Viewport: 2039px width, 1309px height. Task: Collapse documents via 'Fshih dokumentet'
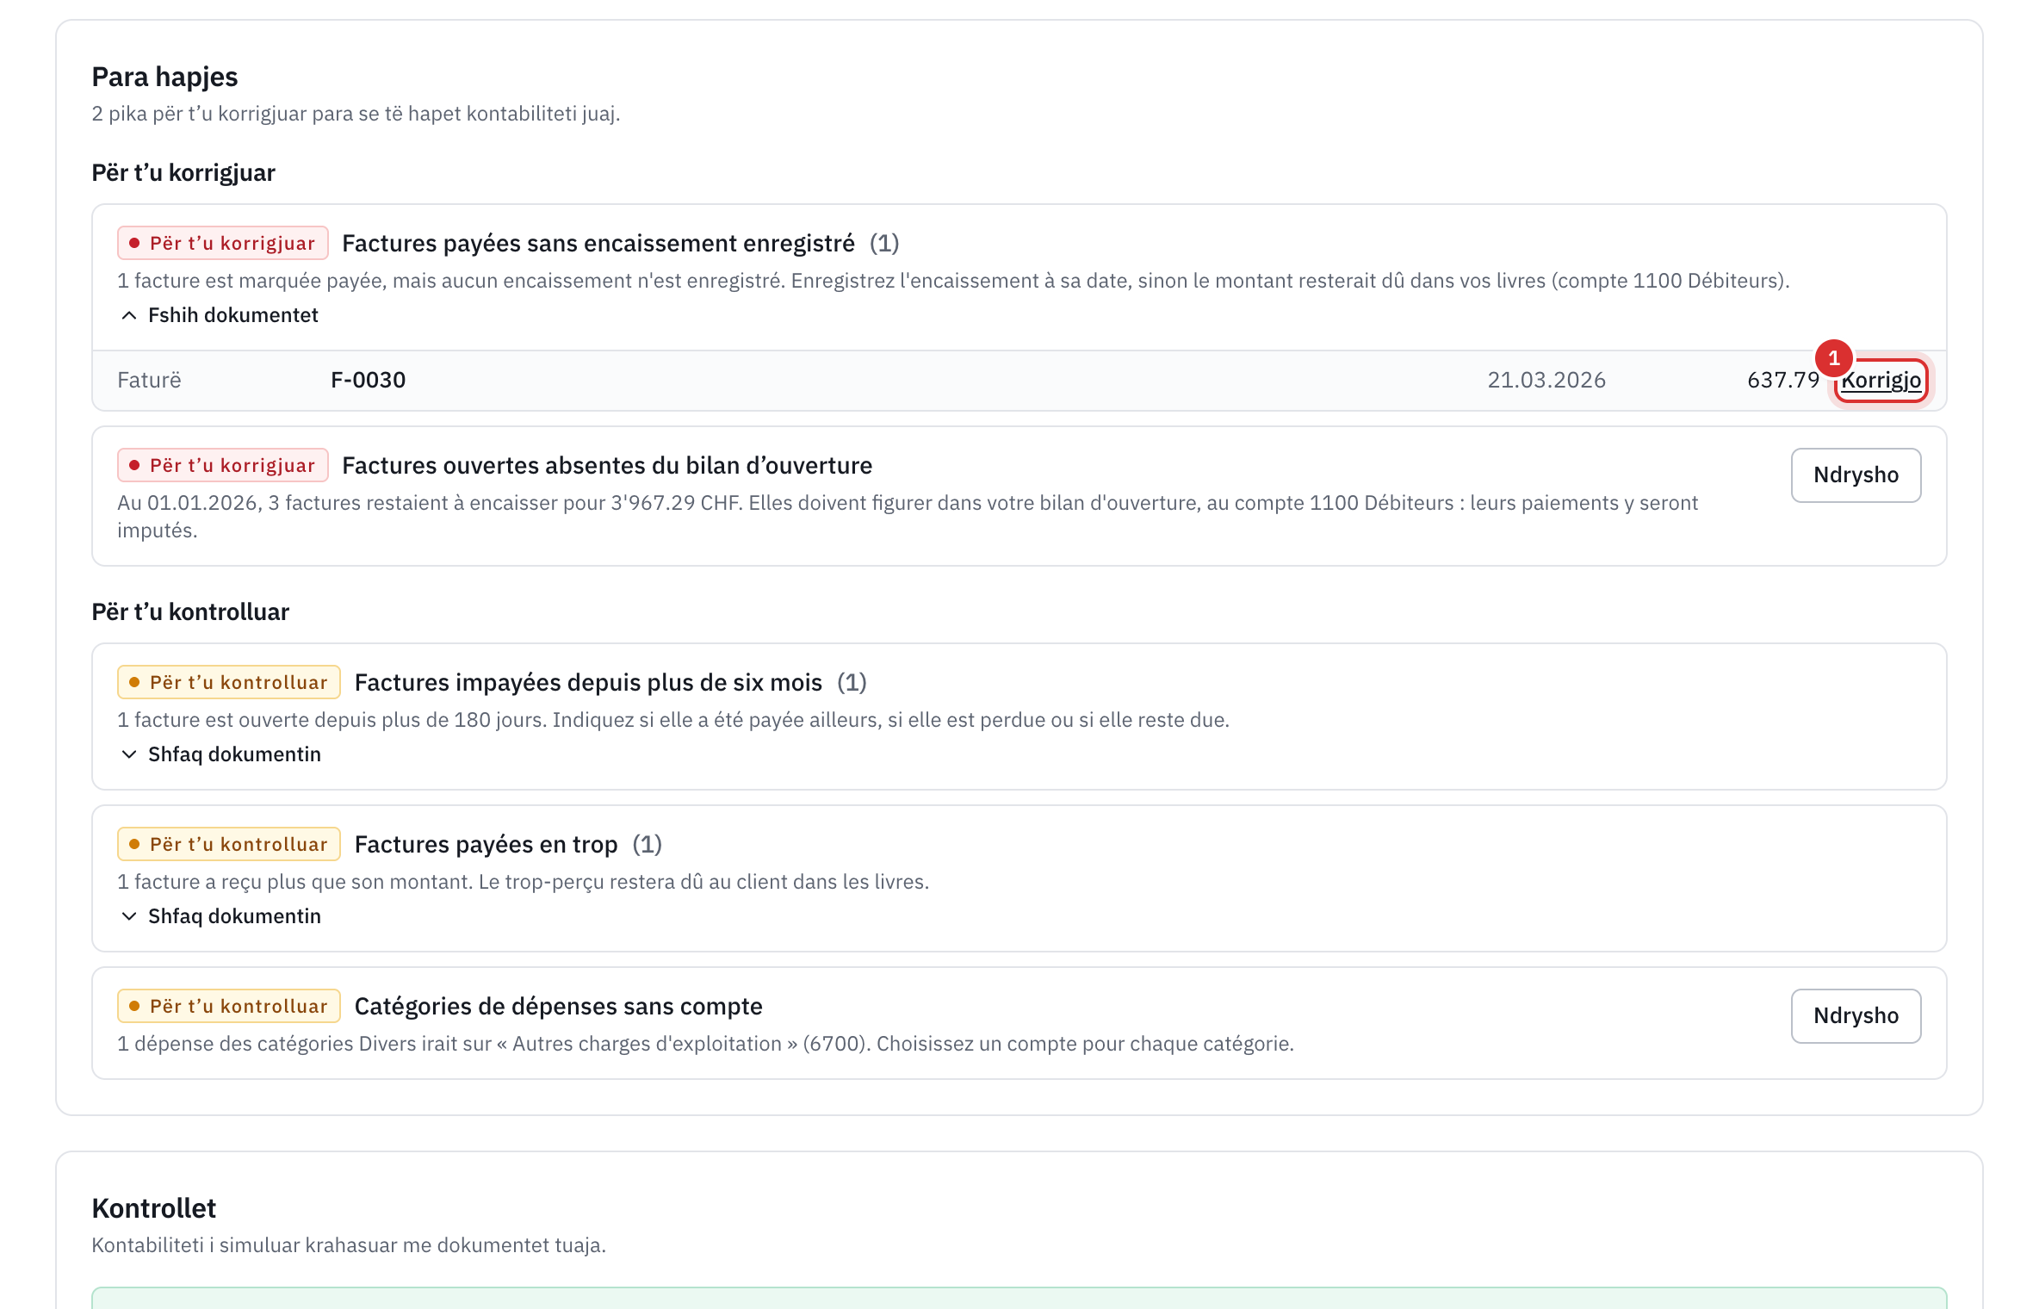219,315
